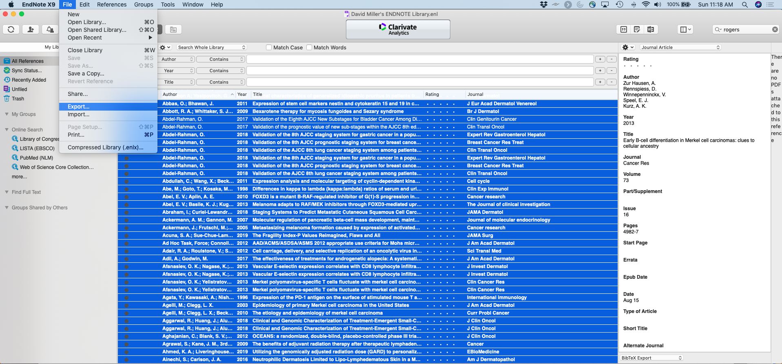This screenshot has height=364, width=782.
Task: Click the Sync Status icon
Action: 7,70
